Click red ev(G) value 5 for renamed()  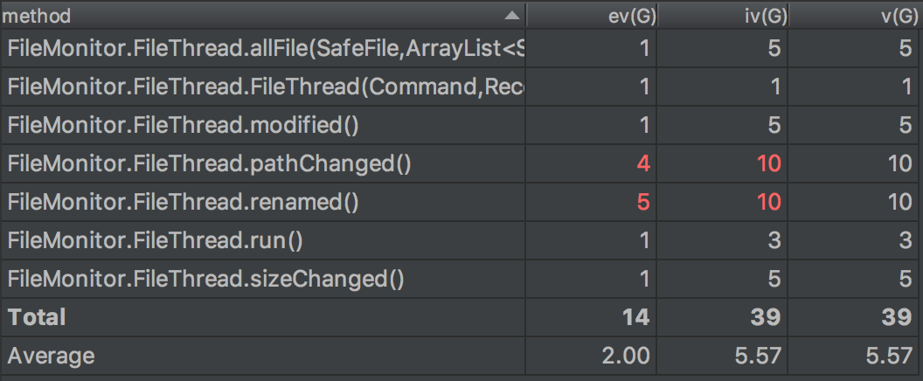point(643,202)
